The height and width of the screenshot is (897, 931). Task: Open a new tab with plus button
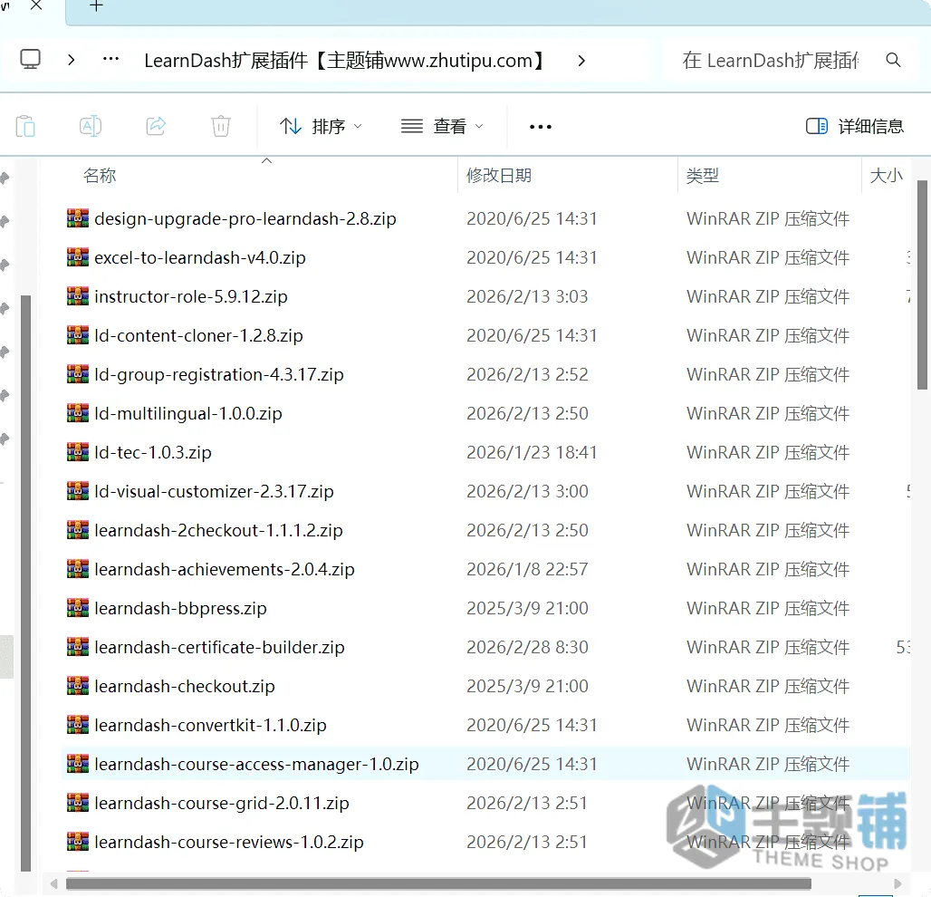96,6
